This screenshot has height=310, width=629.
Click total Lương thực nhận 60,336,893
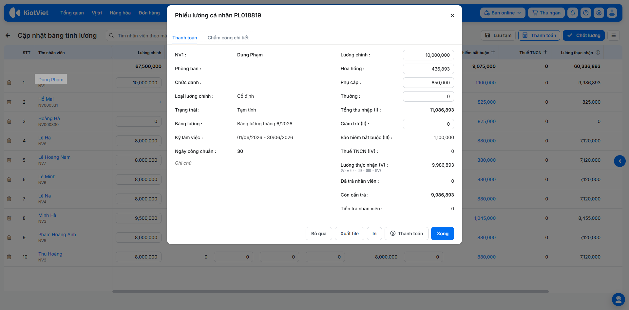(x=587, y=66)
